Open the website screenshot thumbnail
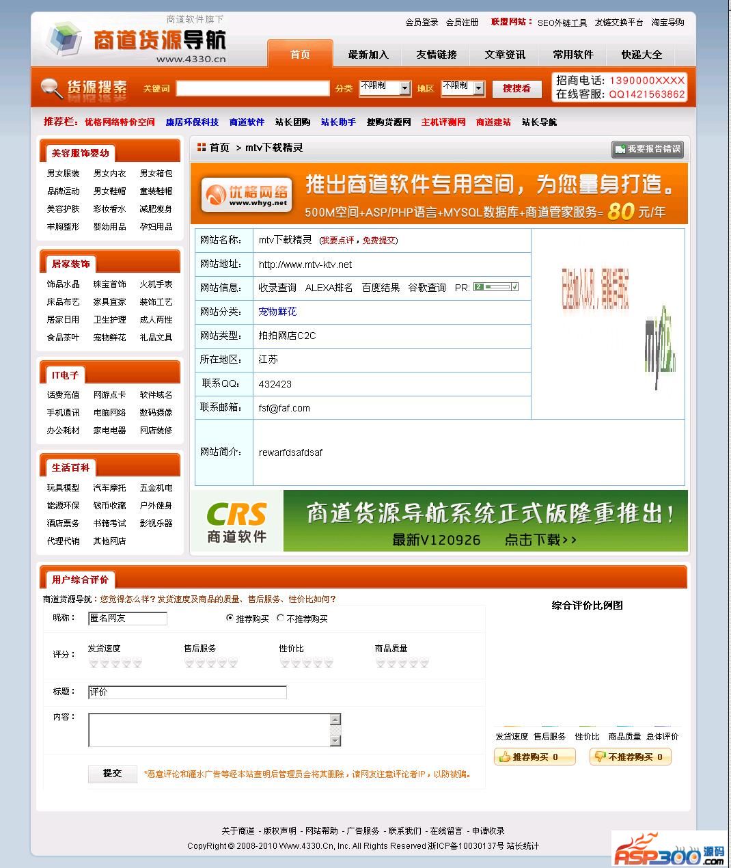The height and width of the screenshot is (868, 731). (x=608, y=323)
